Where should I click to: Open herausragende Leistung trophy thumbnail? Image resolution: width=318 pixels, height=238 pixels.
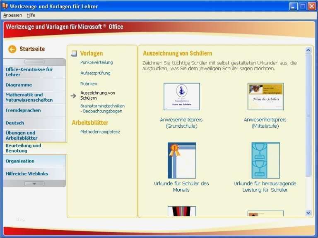tap(266, 160)
